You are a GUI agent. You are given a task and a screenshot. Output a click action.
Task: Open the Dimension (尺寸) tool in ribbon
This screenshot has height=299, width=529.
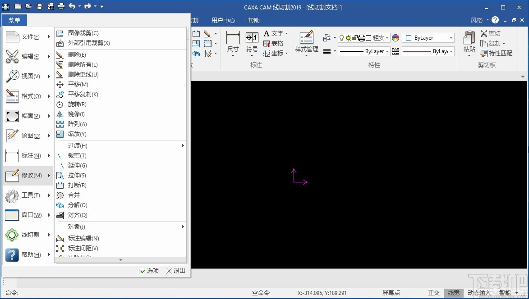point(233,43)
